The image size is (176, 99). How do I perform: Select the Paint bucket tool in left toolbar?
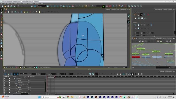pyautogui.click(x=1, y=34)
